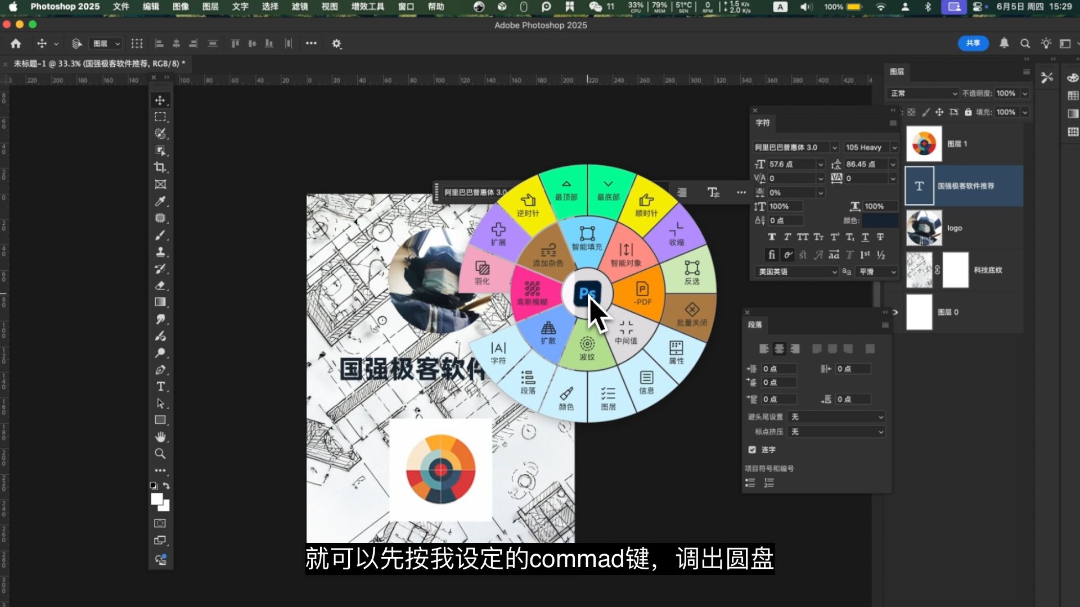Select the Clone Stamp tool
The width and height of the screenshot is (1080, 607).
click(x=160, y=252)
